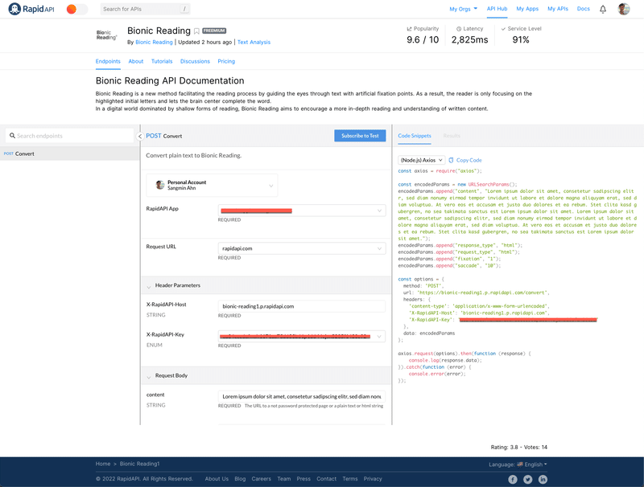Select the Code Snippets tab
This screenshot has height=487, width=644.
click(x=415, y=136)
